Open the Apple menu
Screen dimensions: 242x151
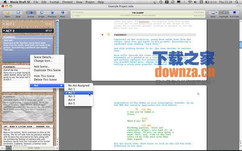click(5, 2)
